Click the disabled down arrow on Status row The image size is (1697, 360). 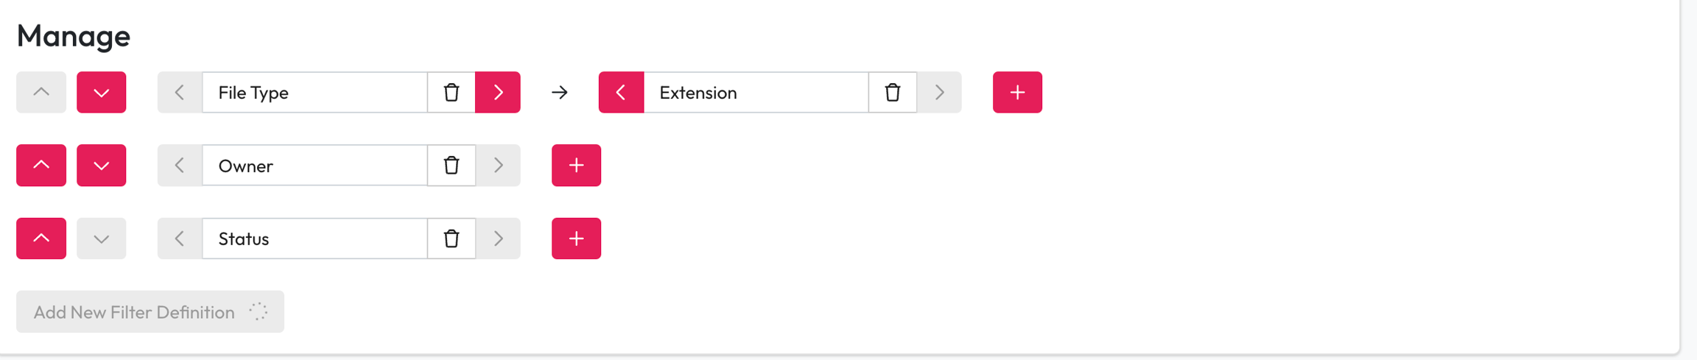point(102,239)
